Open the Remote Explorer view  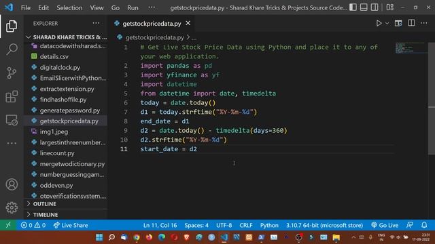(x=12, y=120)
